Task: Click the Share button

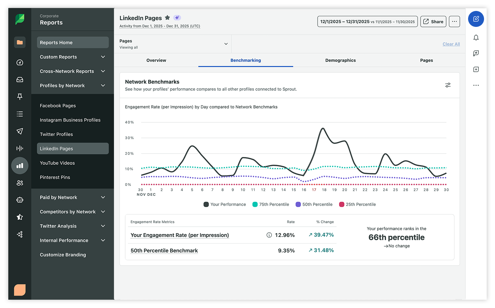Action: point(433,21)
